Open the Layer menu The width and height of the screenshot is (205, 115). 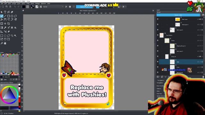[x=19, y=4]
